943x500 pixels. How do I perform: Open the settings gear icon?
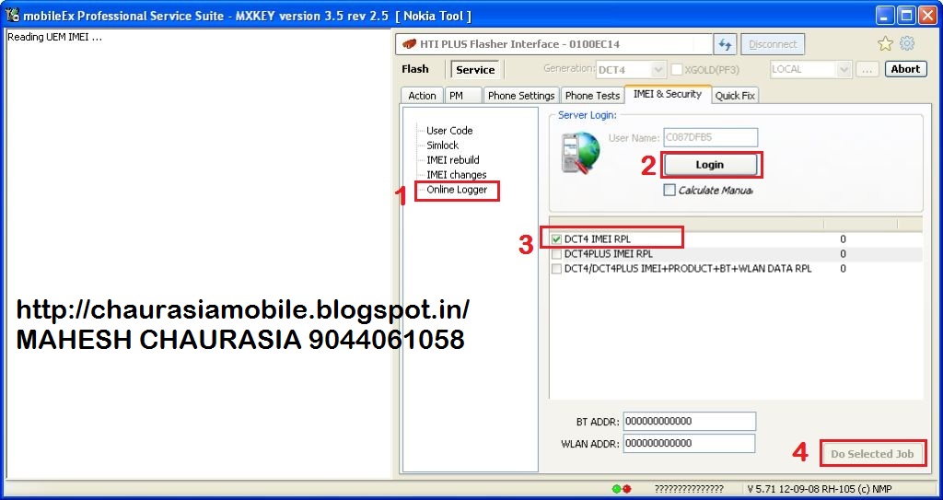pos(907,43)
